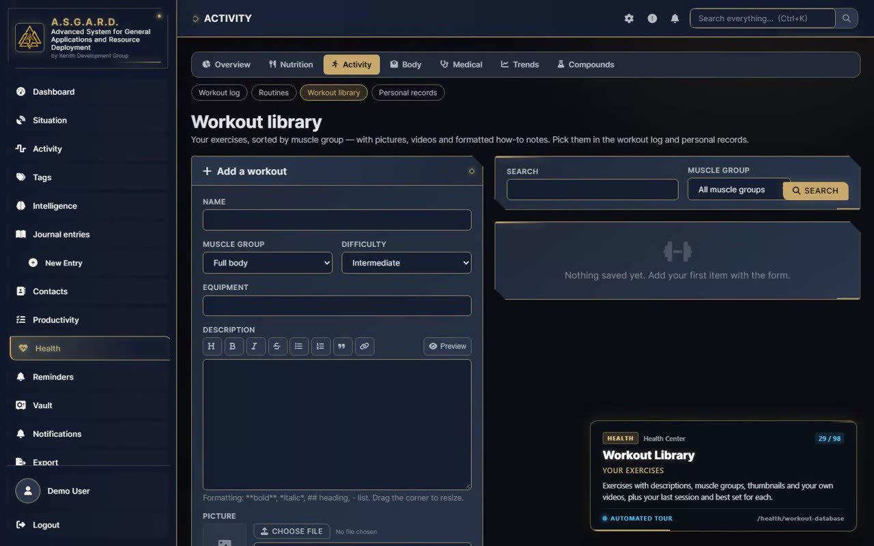Screen dimensions: 874x546
Task: Select the Personal records sub-tab
Action: [x=408, y=93]
